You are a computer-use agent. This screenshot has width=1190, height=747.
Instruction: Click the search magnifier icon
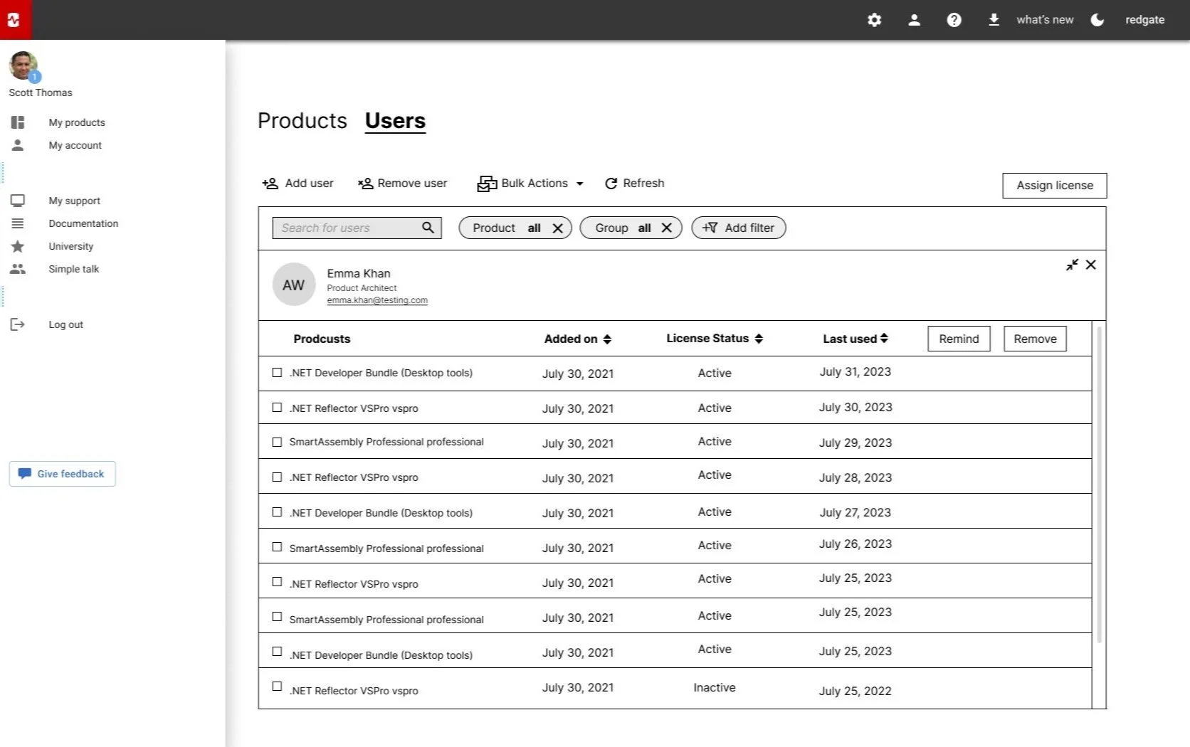click(x=428, y=228)
